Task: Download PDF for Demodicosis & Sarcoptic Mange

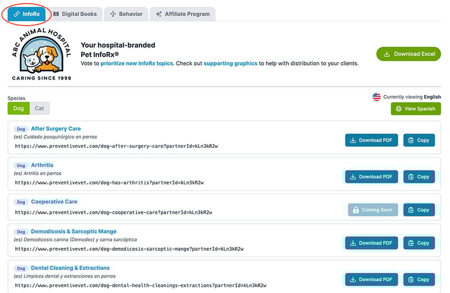Action: point(371,243)
